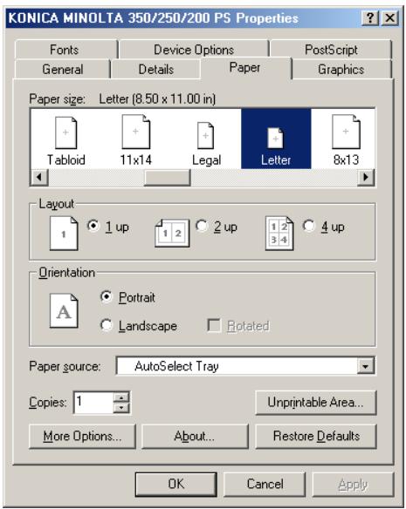Image resolution: width=406 pixels, height=509 pixels.
Task: Choose Portrait orientation
Action: [107, 296]
